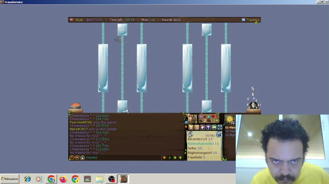Open OBS Studio from the taskbar
329x184 pixels.
point(111,179)
